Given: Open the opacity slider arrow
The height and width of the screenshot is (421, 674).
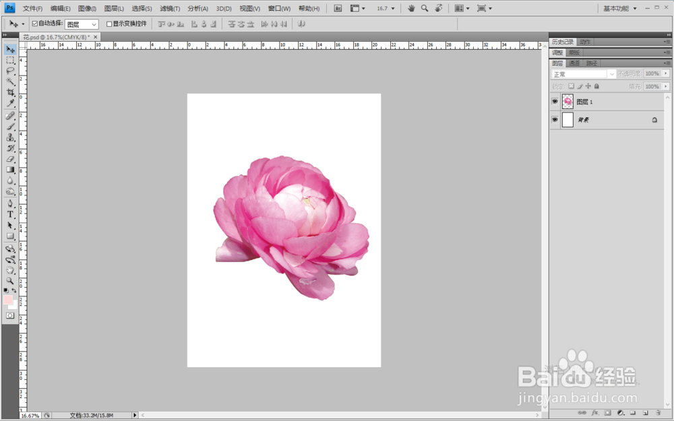Looking at the screenshot, I should [666, 73].
